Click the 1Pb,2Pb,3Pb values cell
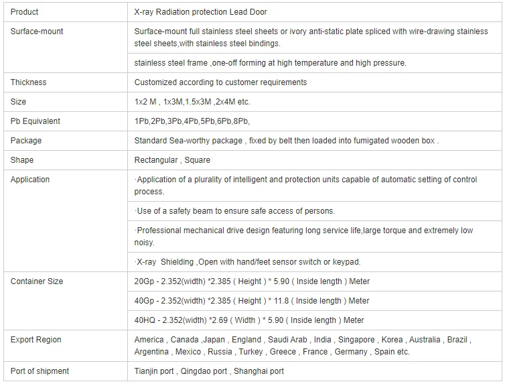The image size is (505, 388). tap(192, 121)
